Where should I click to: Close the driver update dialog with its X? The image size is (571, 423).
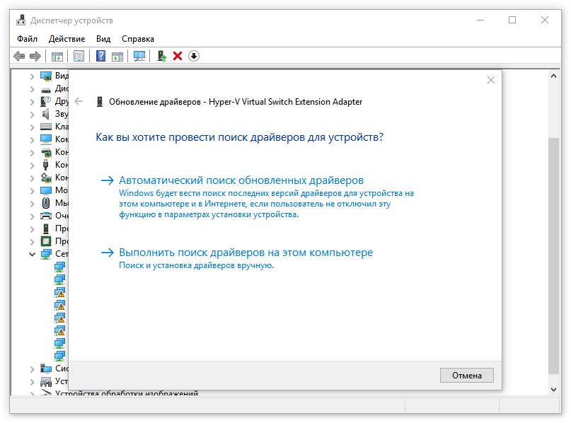491,80
